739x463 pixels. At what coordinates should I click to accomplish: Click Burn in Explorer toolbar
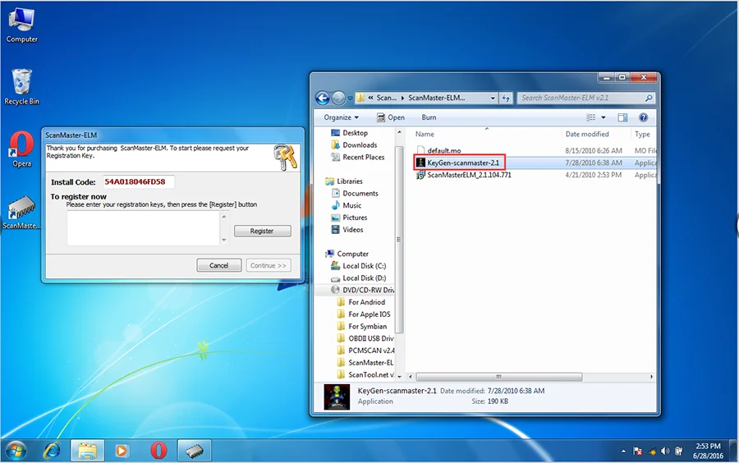[429, 117]
